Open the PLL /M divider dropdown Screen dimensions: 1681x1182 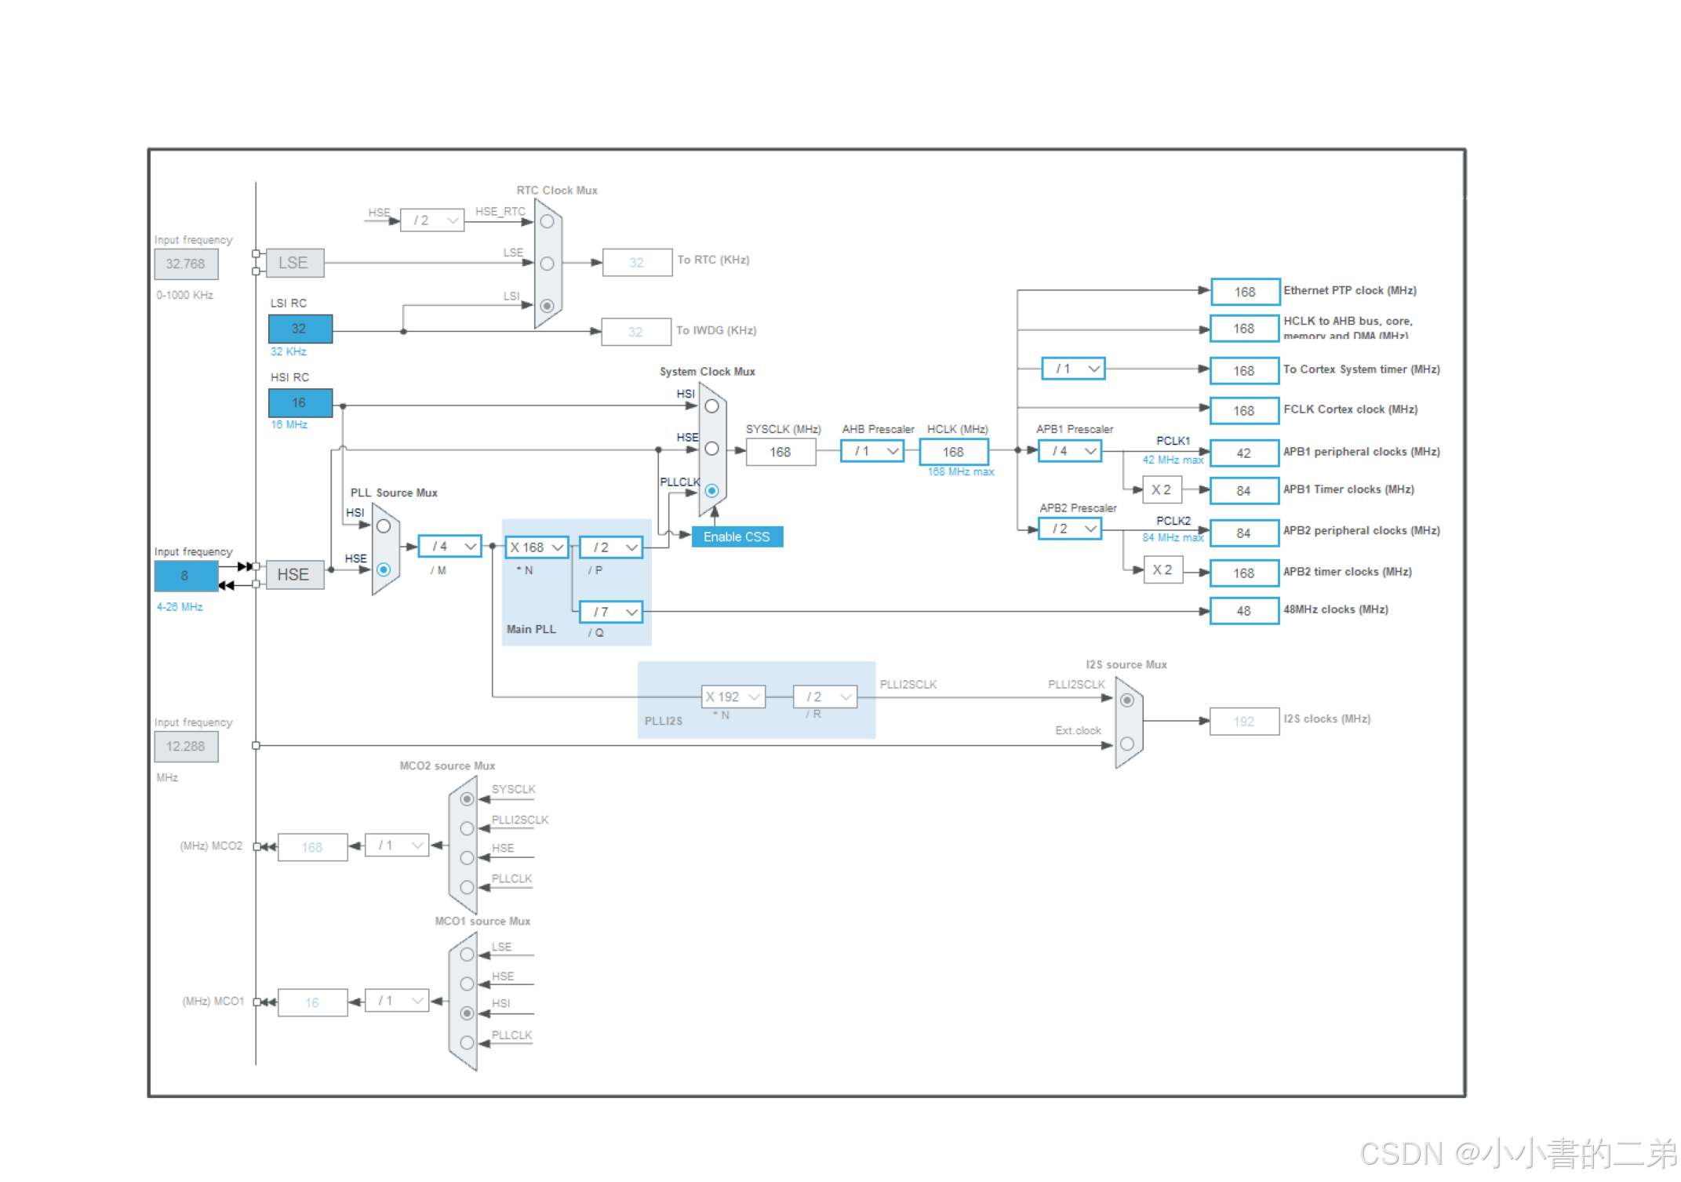(450, 546)
